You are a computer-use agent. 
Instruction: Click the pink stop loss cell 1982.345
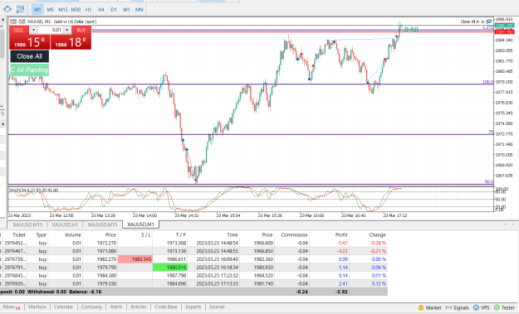(x=135, y=259)
